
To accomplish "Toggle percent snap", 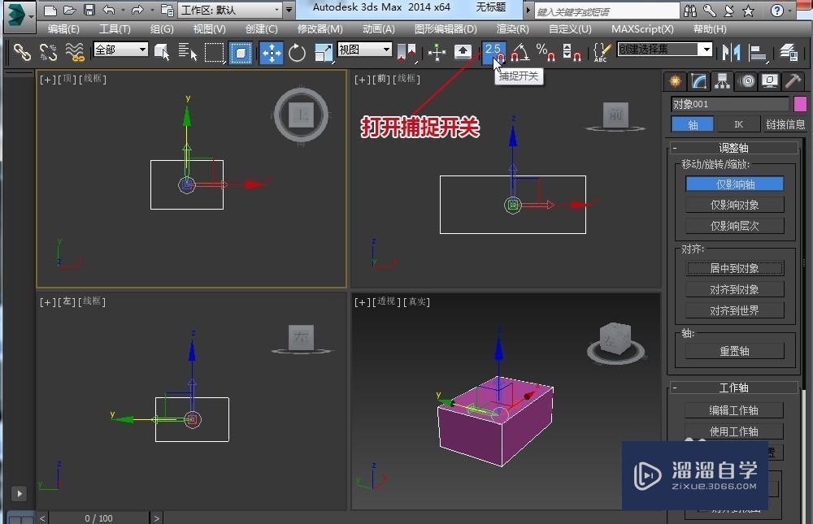I will [x=546, y=51].
